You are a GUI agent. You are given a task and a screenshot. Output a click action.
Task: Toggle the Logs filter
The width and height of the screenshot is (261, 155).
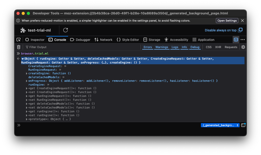[175, 47]
